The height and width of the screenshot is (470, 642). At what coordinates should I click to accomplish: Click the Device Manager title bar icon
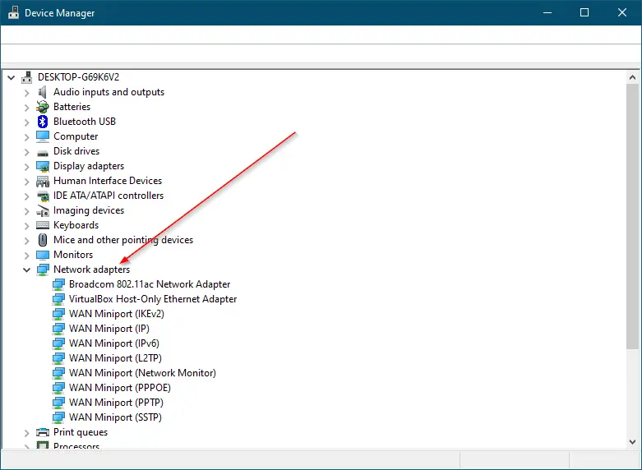(x=13, y=12)
